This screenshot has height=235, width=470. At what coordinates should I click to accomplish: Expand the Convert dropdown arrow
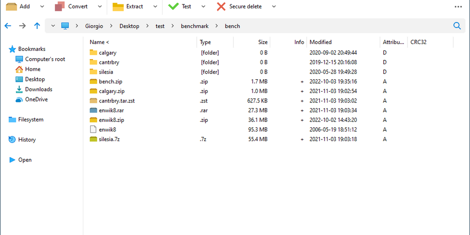point(99,6)
